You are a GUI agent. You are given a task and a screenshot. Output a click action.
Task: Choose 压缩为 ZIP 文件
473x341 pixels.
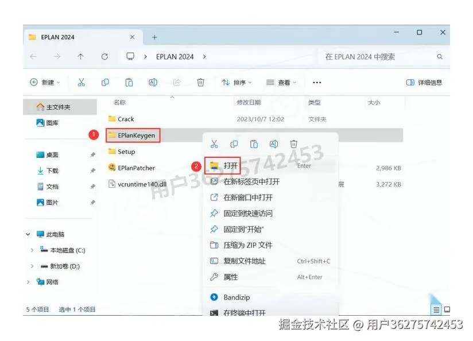point(270,245)
